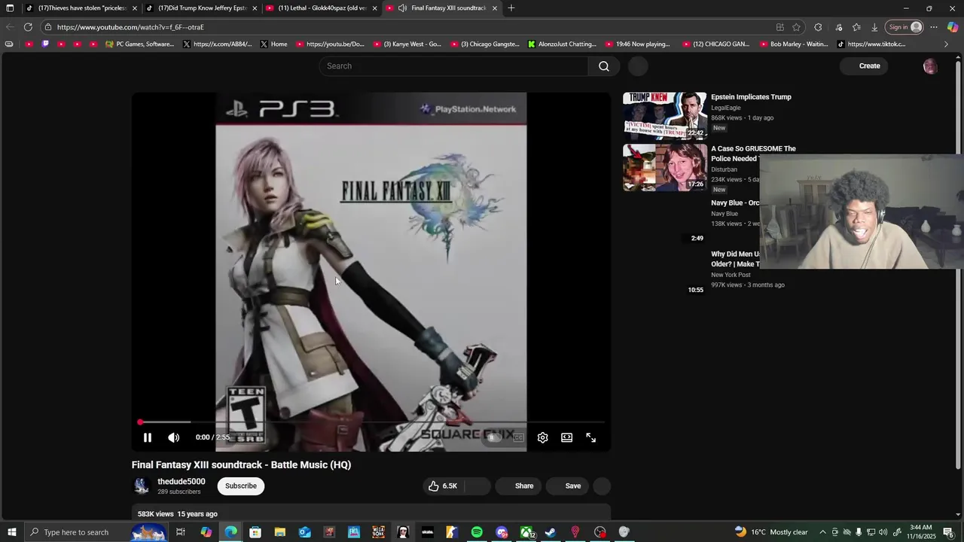Open the Kanye West bookmark

click(x=407, y=44)
